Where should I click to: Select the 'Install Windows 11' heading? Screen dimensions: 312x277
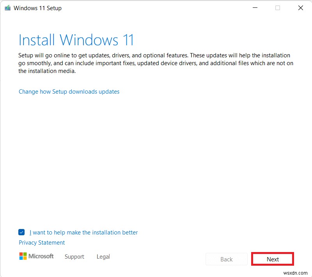[76, 39]
